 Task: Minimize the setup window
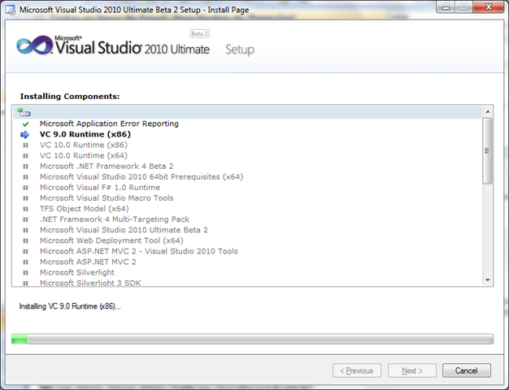[446, 7]
